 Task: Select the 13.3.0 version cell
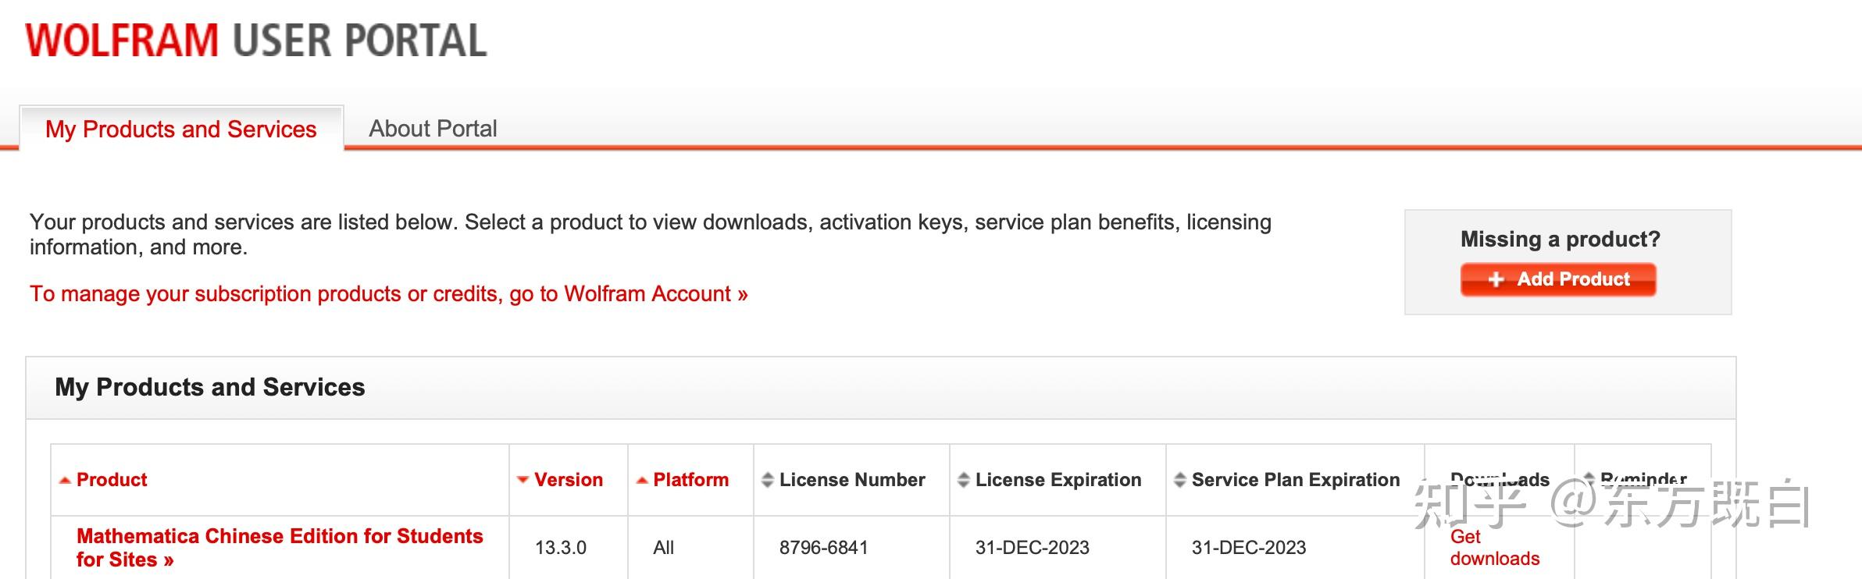(561, 548)
